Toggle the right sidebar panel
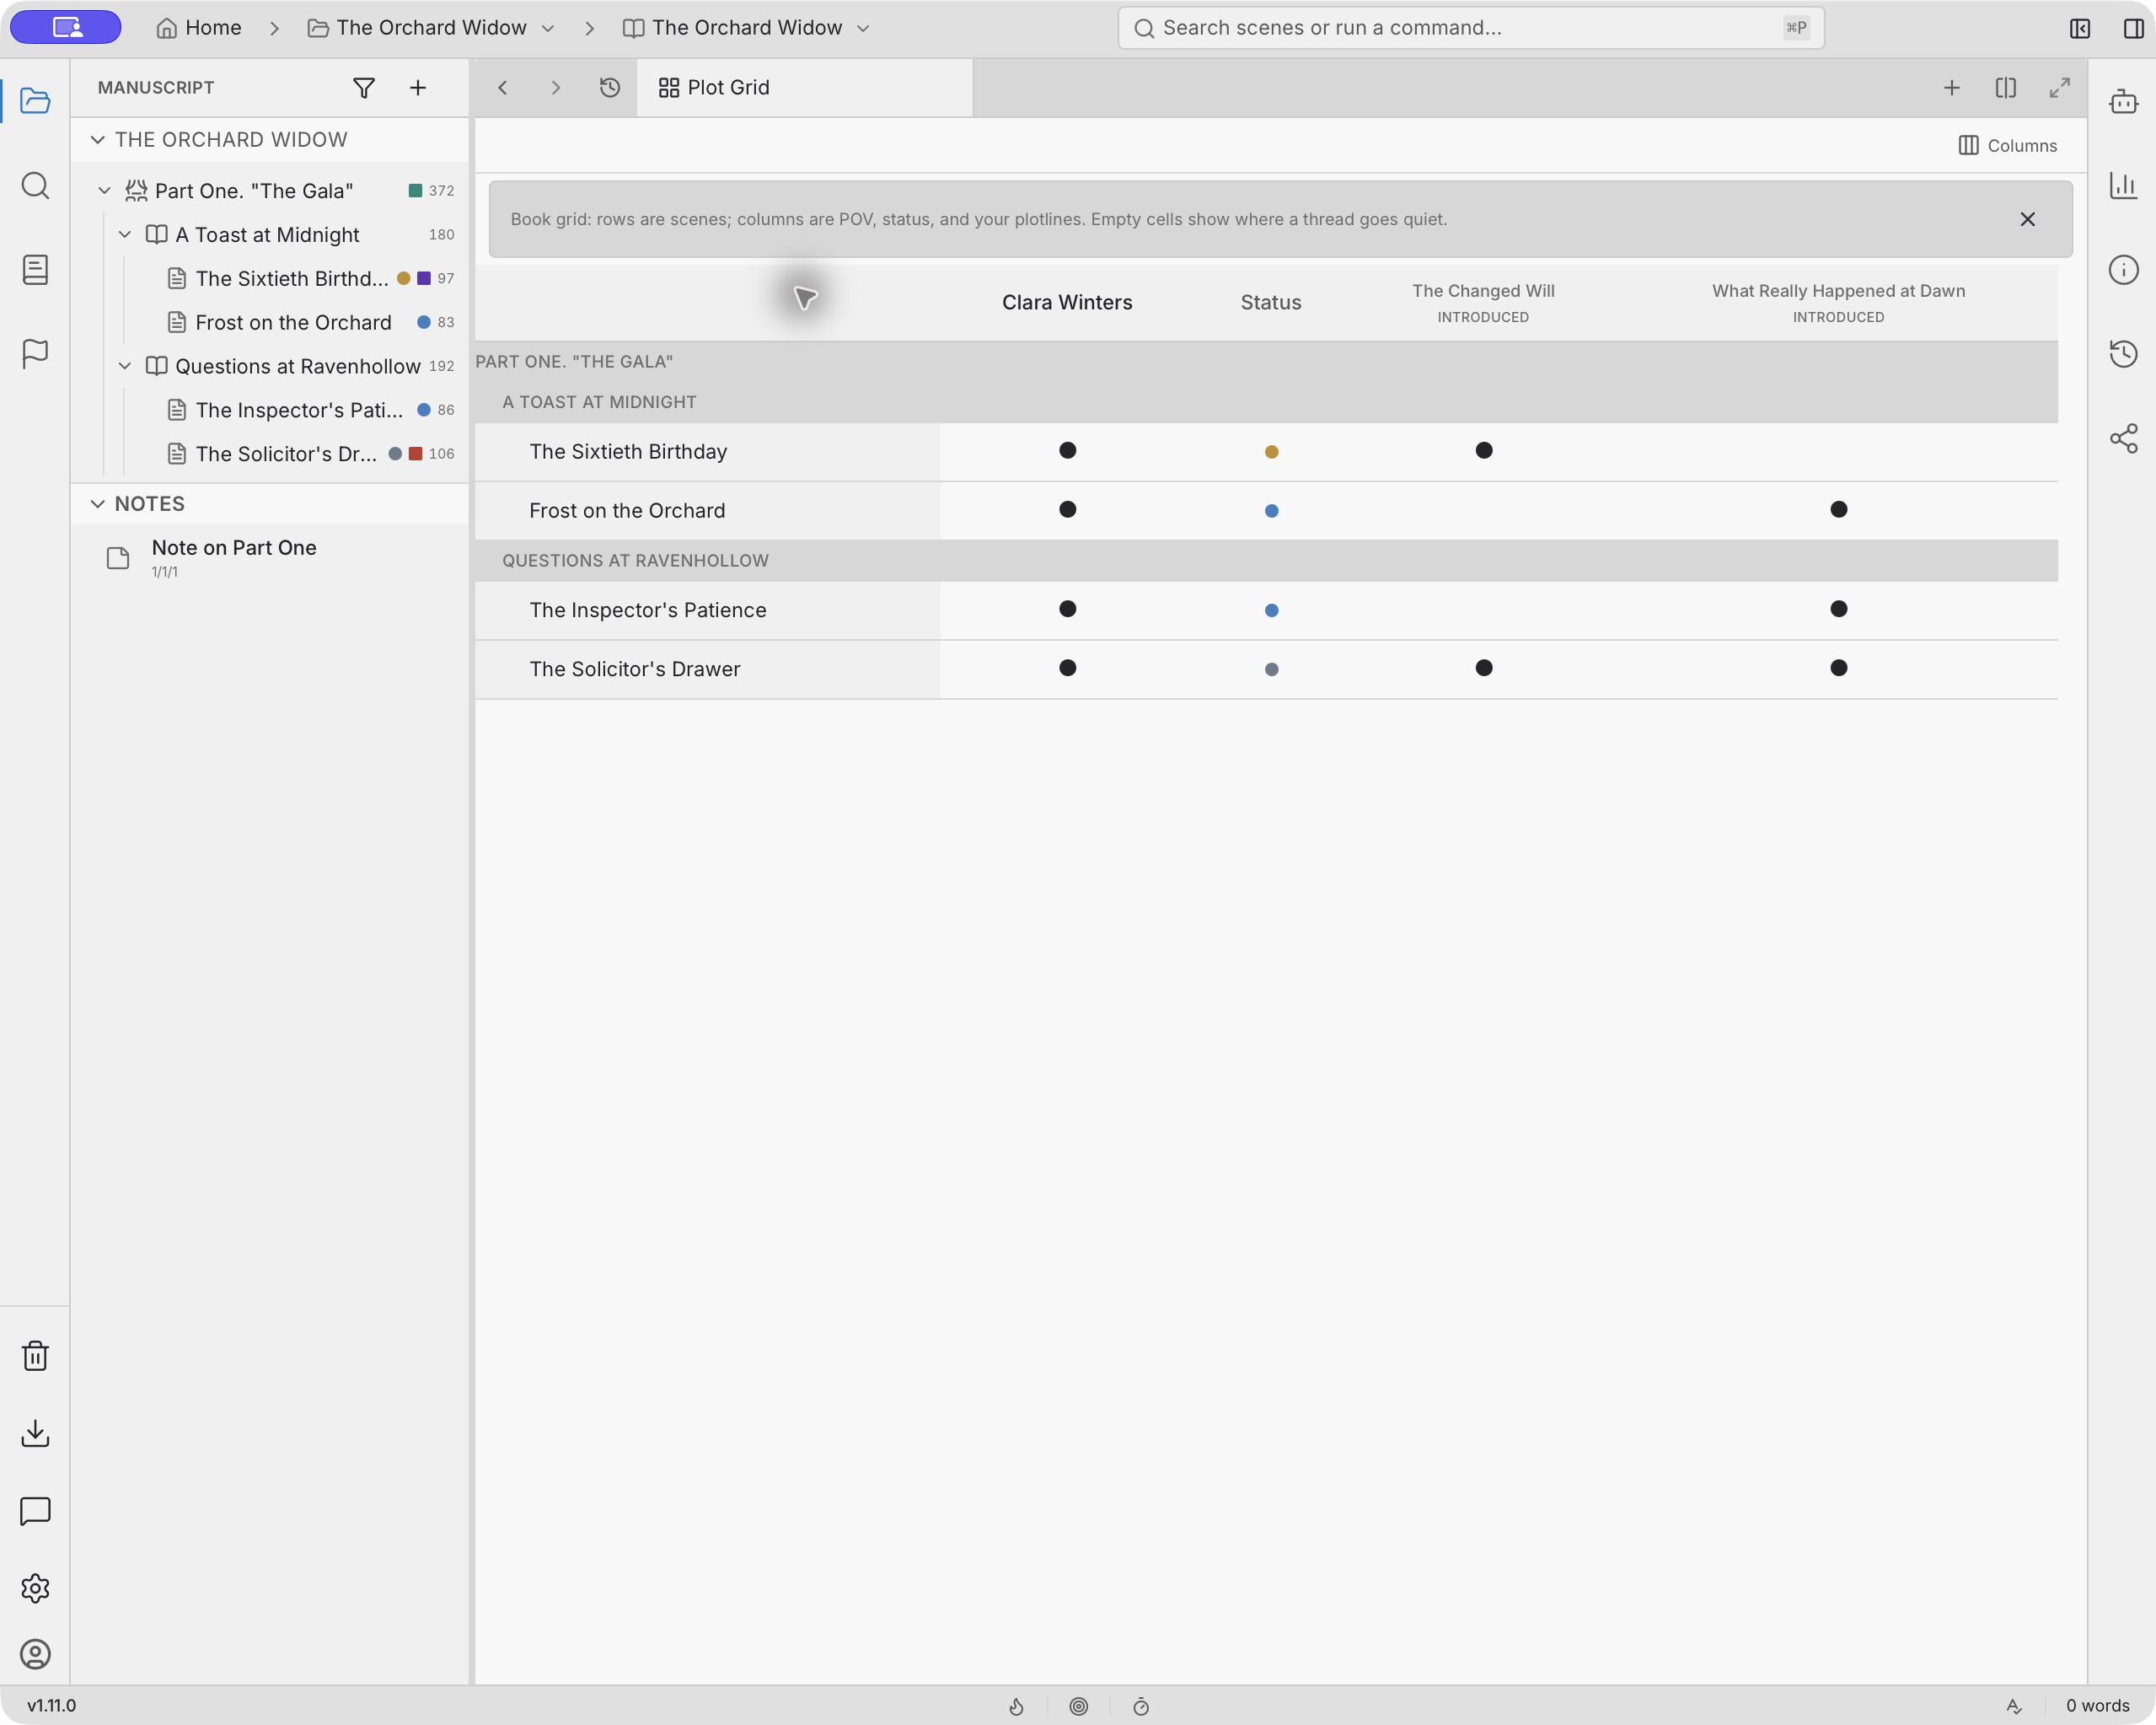This screenshot has width=2156, height=1725. pyautogui.click(x=2133, y=28)
